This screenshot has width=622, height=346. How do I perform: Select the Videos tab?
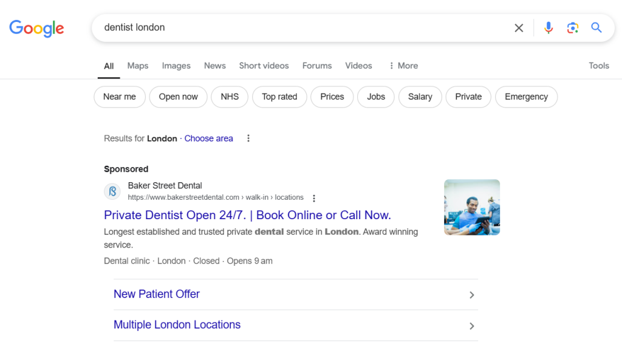point(358,66)
